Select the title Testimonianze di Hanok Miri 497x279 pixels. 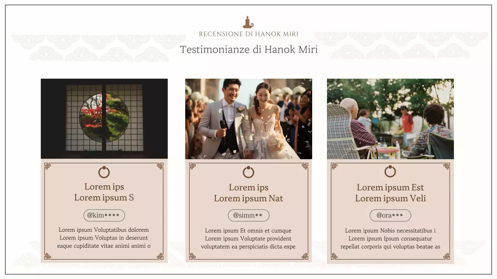pos(248,50)
